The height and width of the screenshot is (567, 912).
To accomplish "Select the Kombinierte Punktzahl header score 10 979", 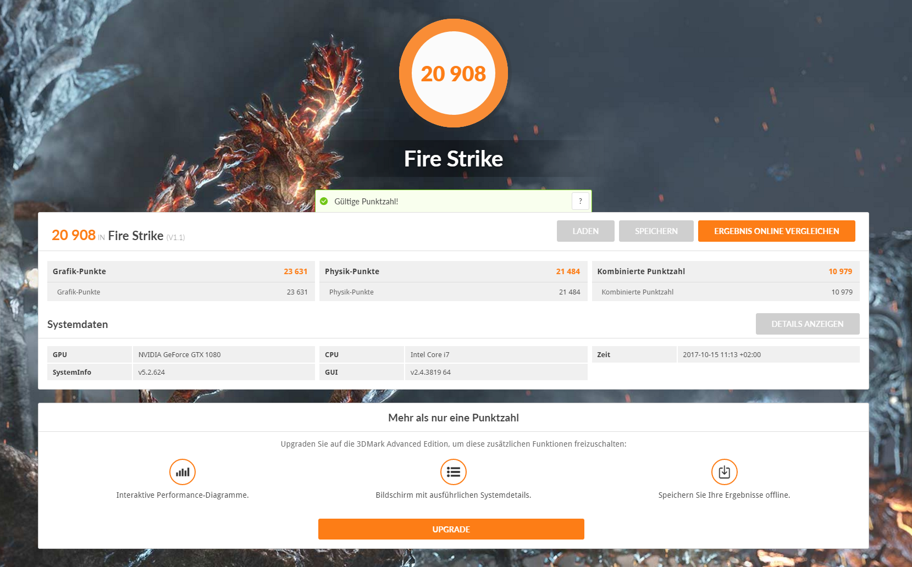I will point(841,271).
